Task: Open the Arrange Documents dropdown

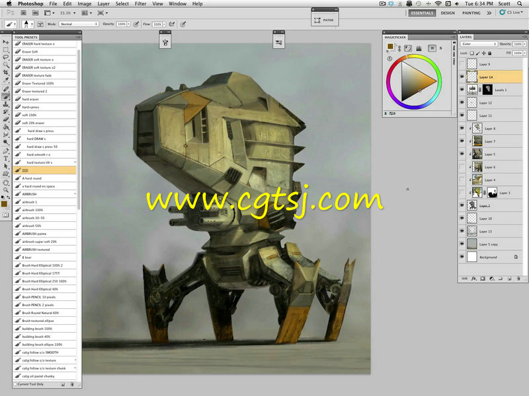Action: coord(87,13)
